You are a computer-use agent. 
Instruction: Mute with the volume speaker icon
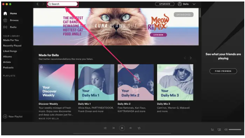click(226, 130)
